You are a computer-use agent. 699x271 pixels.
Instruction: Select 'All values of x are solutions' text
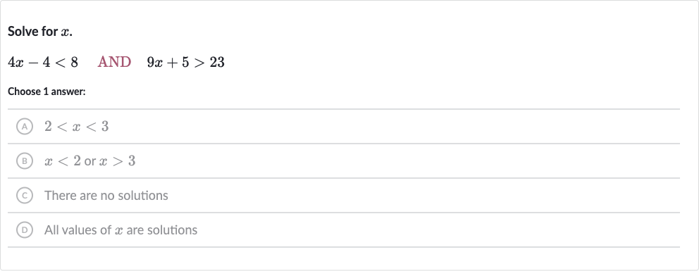click(120, 230)
